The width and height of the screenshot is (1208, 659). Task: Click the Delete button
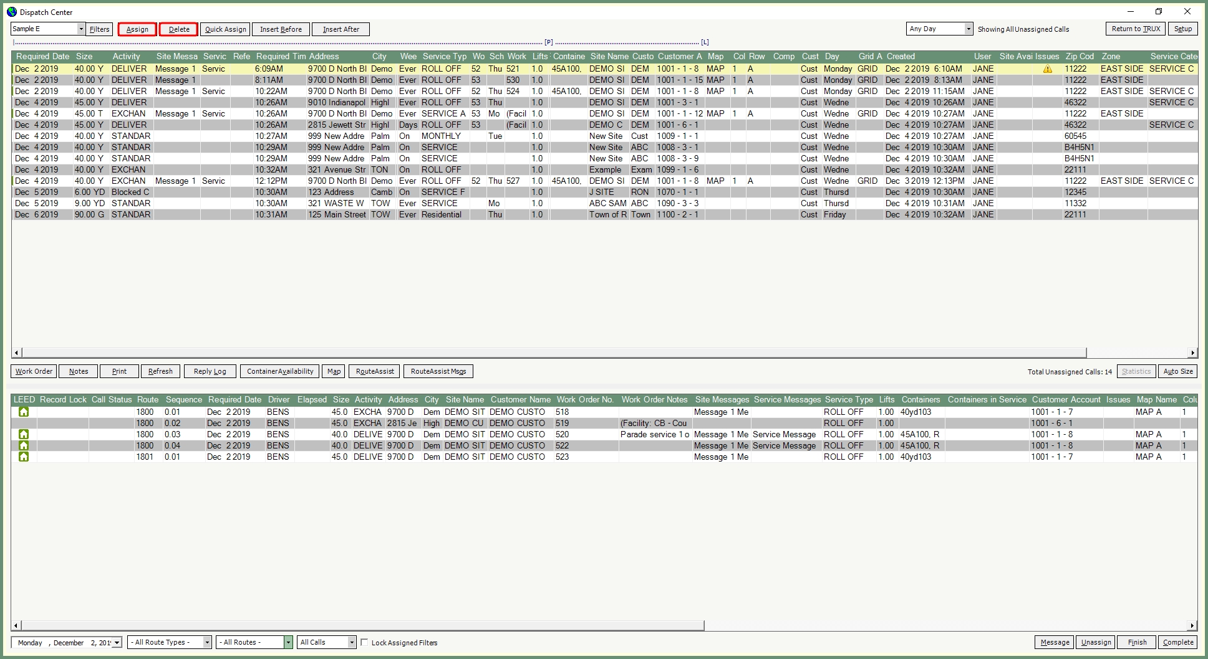click(x=178, y=29)
